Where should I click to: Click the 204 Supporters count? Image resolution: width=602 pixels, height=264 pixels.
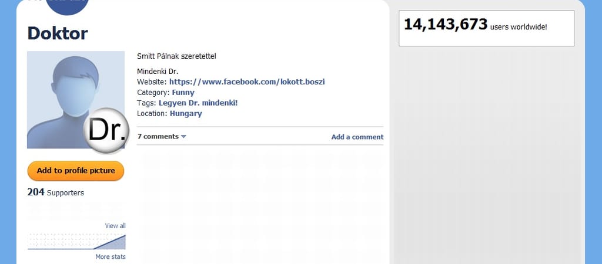click(x=55, y=192)
